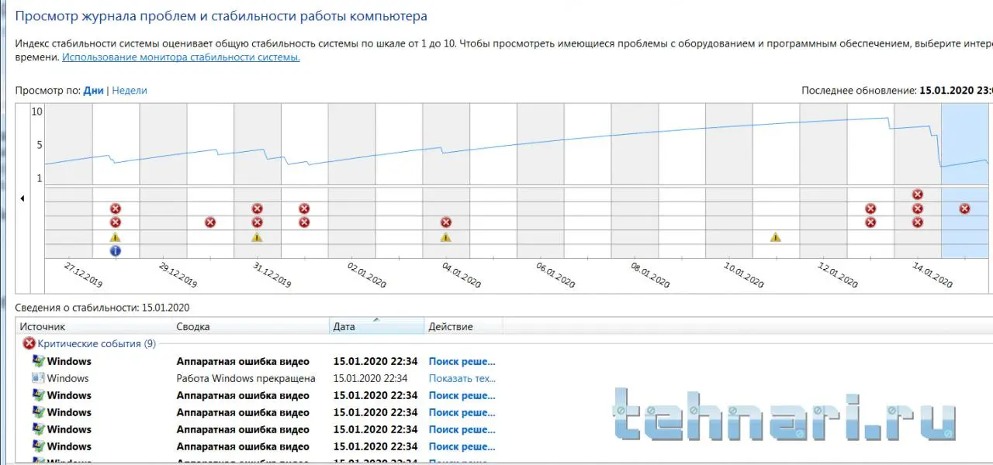Click topmost red error icon on 14.01.2020
The height and width of the screenshot is (465, 993).
(918, 195)
